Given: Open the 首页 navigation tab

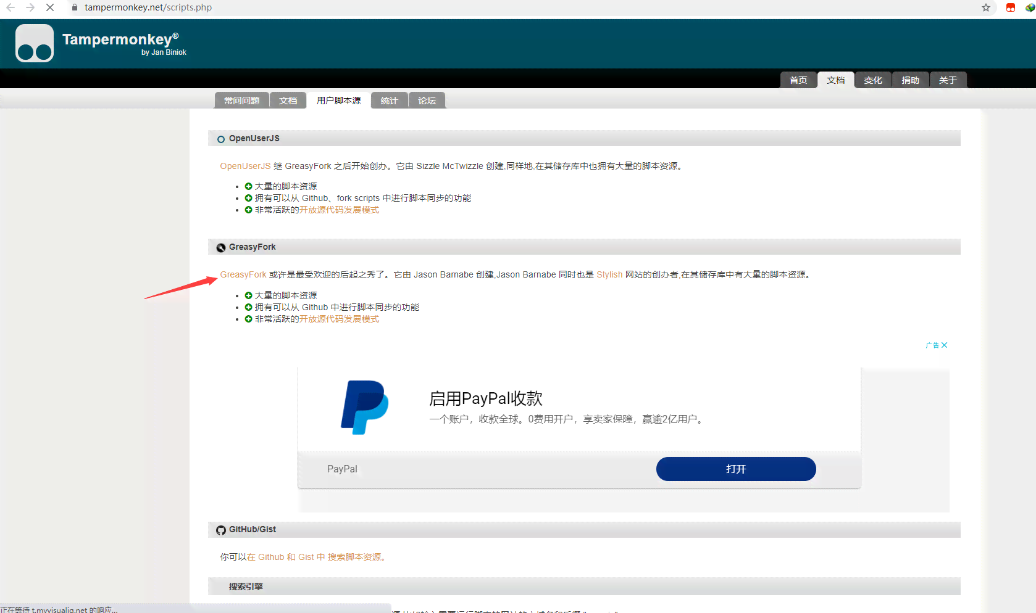Looking at the screenshot, I should pos(798,80).
